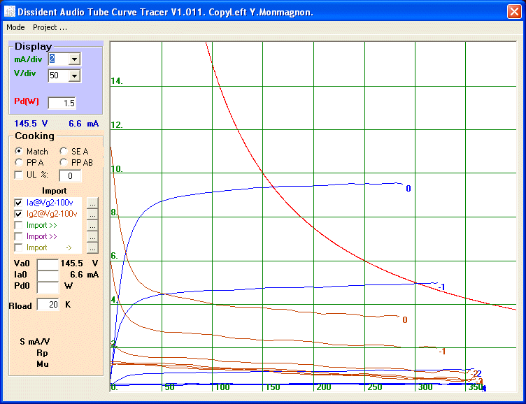This screenshot has width=526, height=404.
Task: Click the 10. axis label
Action: pyautogui.click(x=117, y=168)
